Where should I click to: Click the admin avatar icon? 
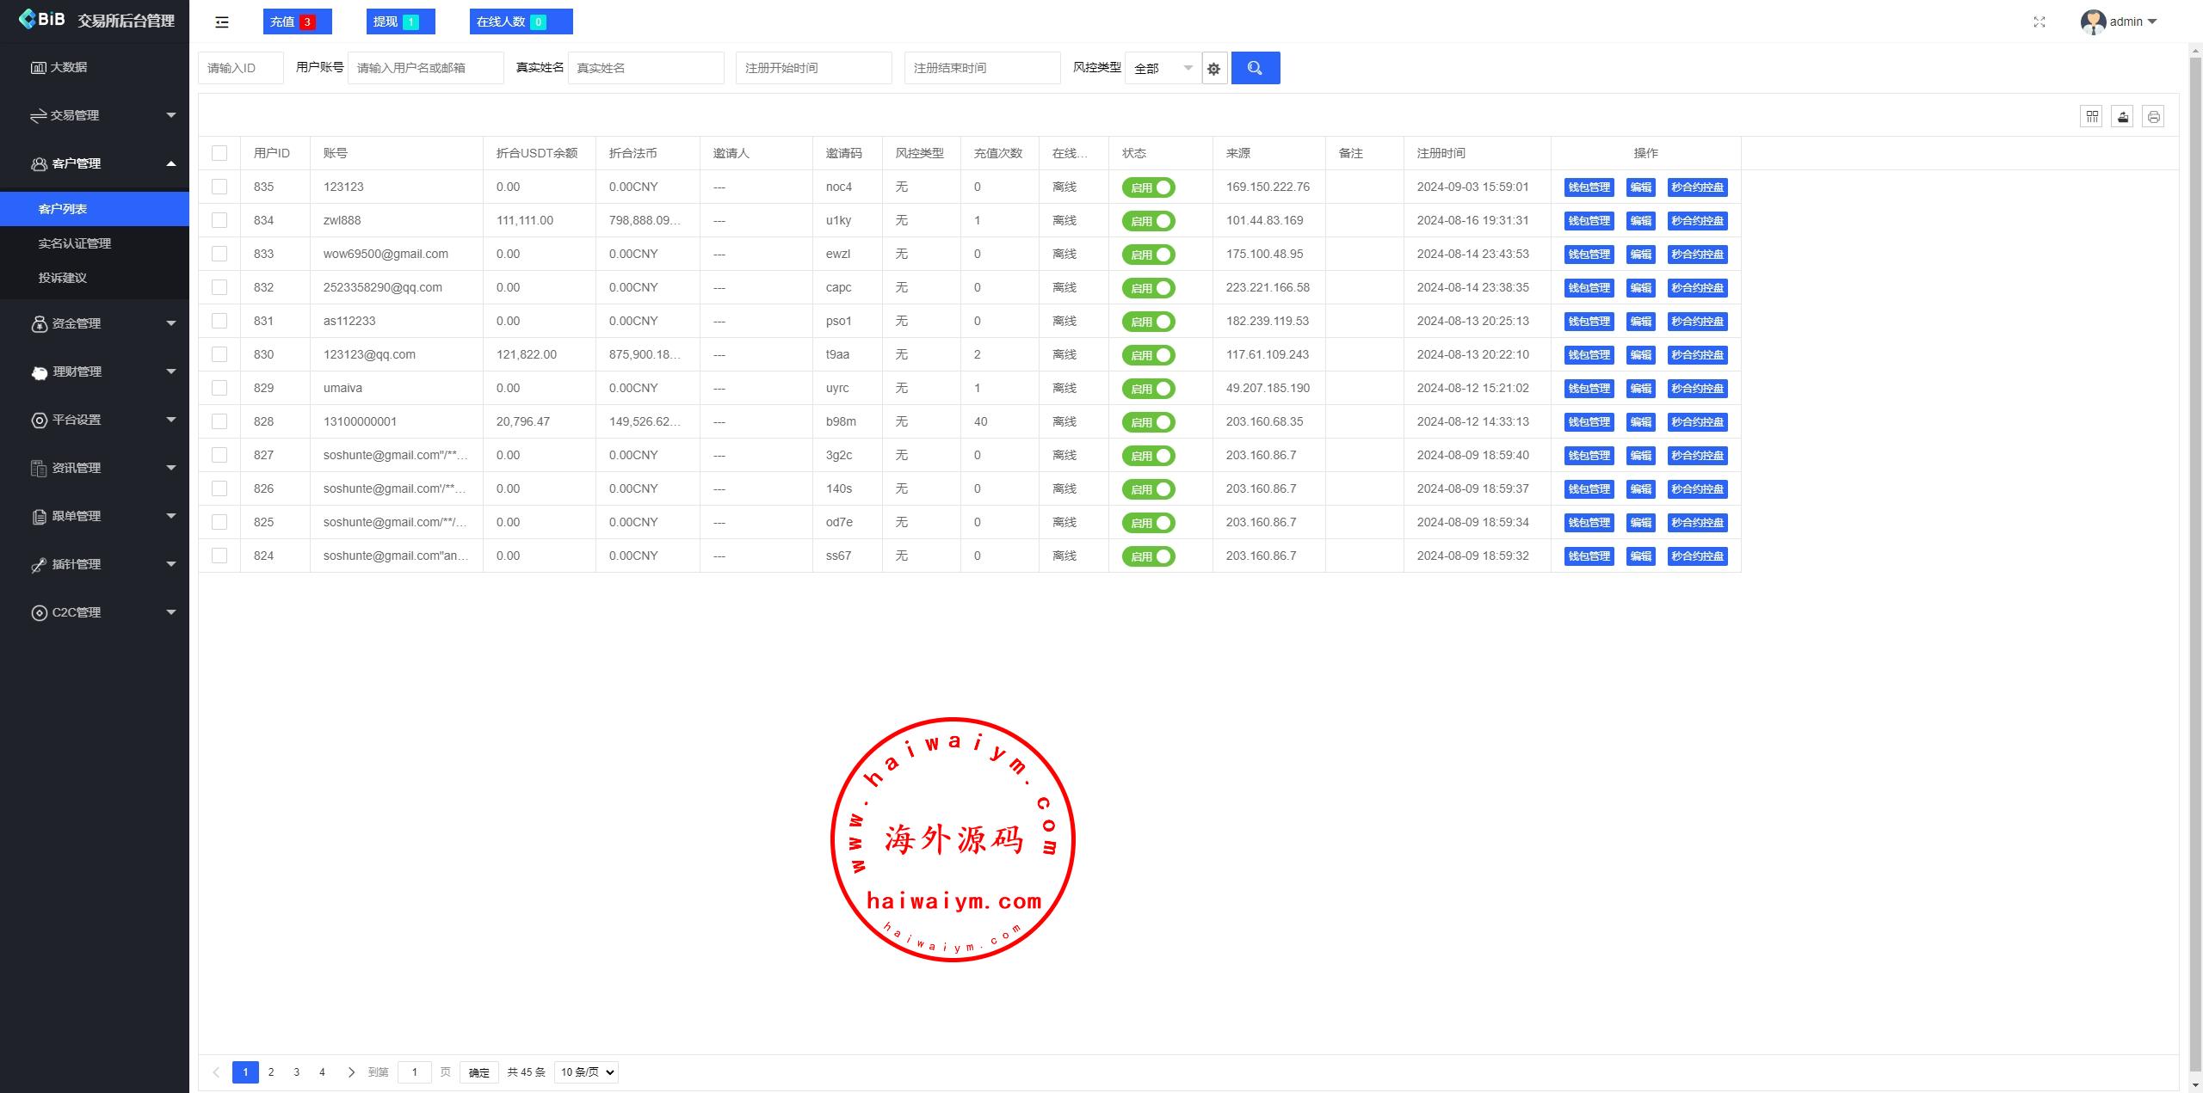click(2093, 22)
